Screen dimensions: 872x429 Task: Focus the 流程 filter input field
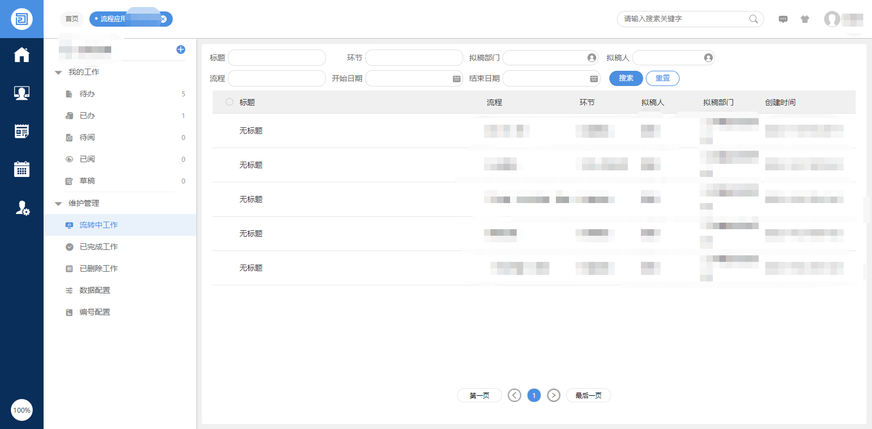click(277, 78)
